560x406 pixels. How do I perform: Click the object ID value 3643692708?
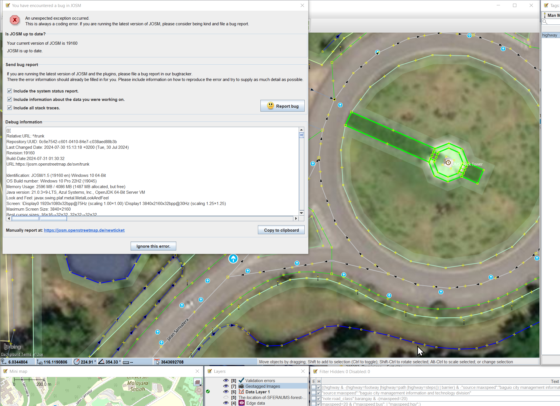[x=172, y=362]
